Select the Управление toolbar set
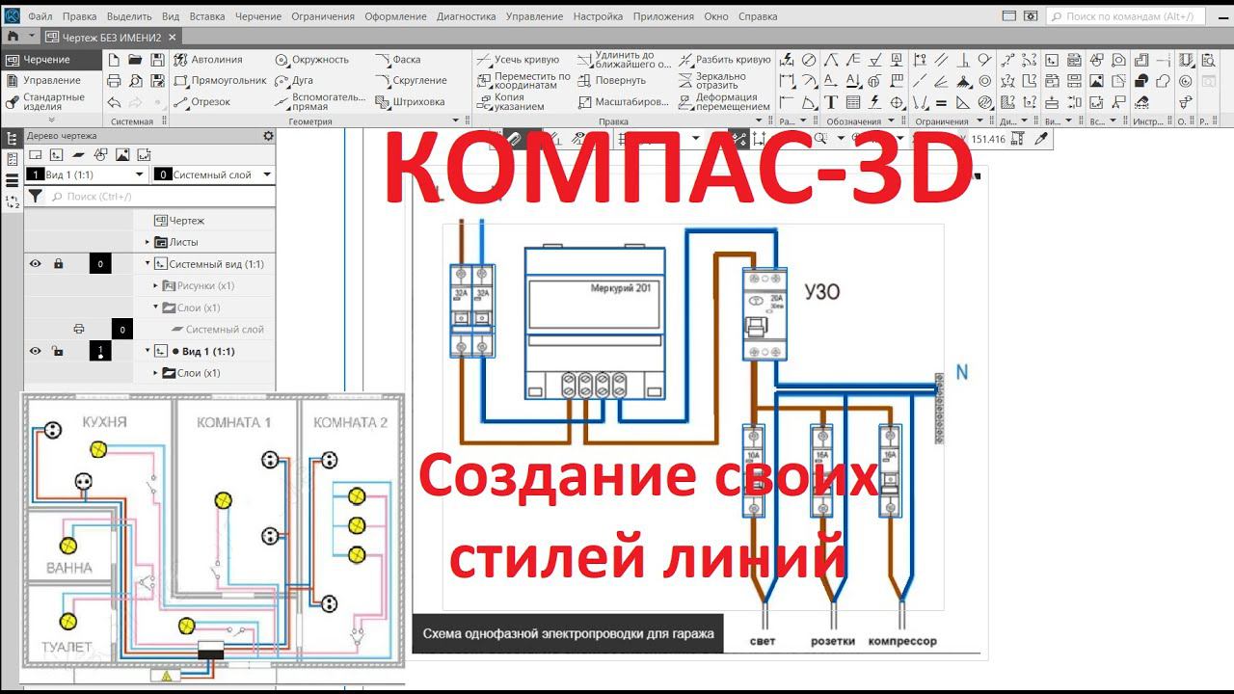The width and height of the screenshot is (1234, 694). click(52, 81)
